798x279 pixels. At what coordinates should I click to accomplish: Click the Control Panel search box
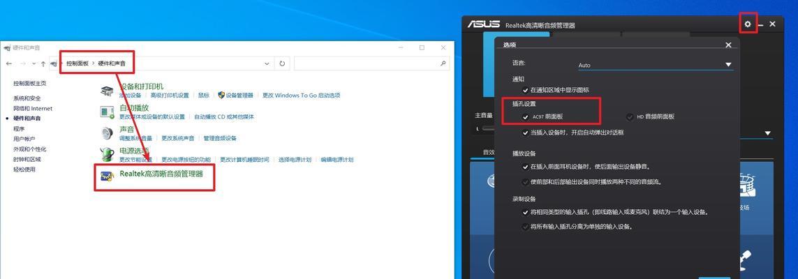pyautogui.click(x=371, y=63)
